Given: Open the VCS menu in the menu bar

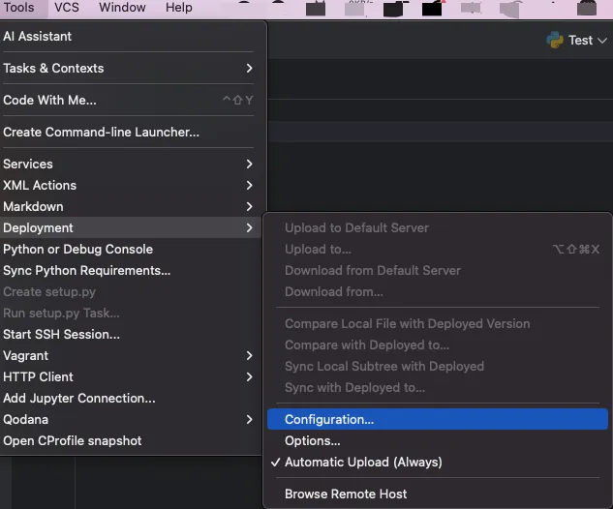Looking at the screenshot, I should tap(67, 8).
